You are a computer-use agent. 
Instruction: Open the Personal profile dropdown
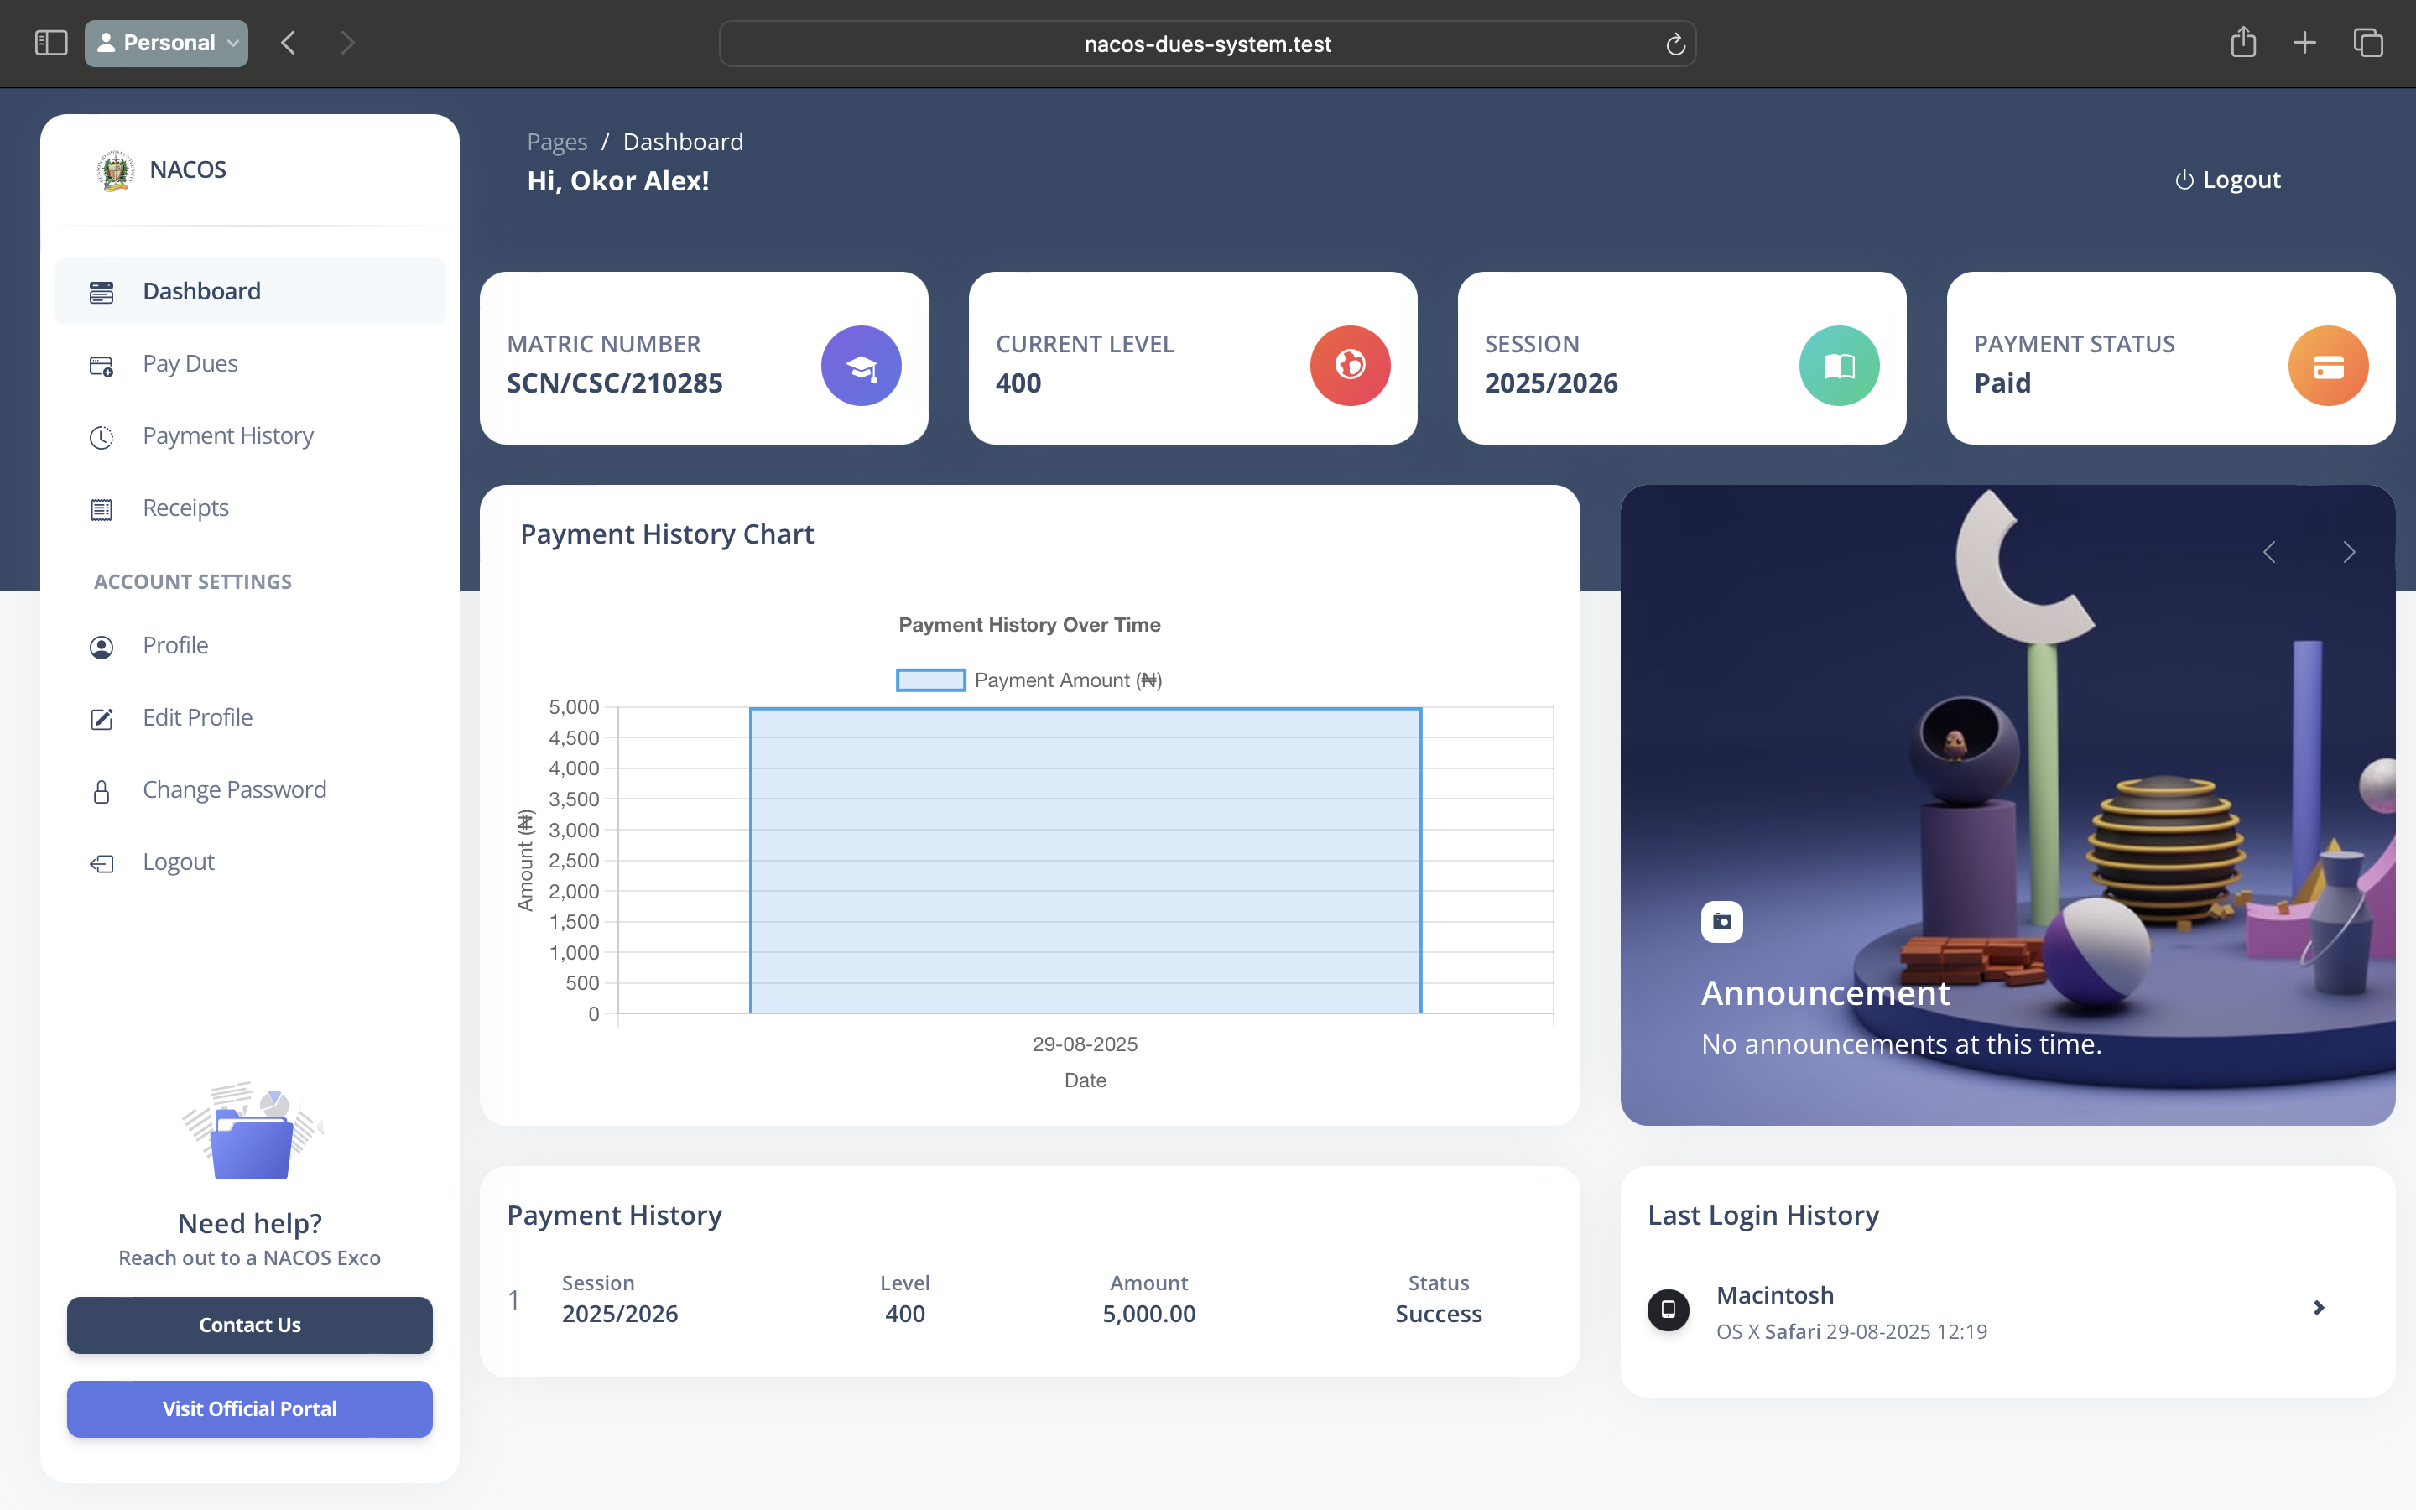point(166,42)
